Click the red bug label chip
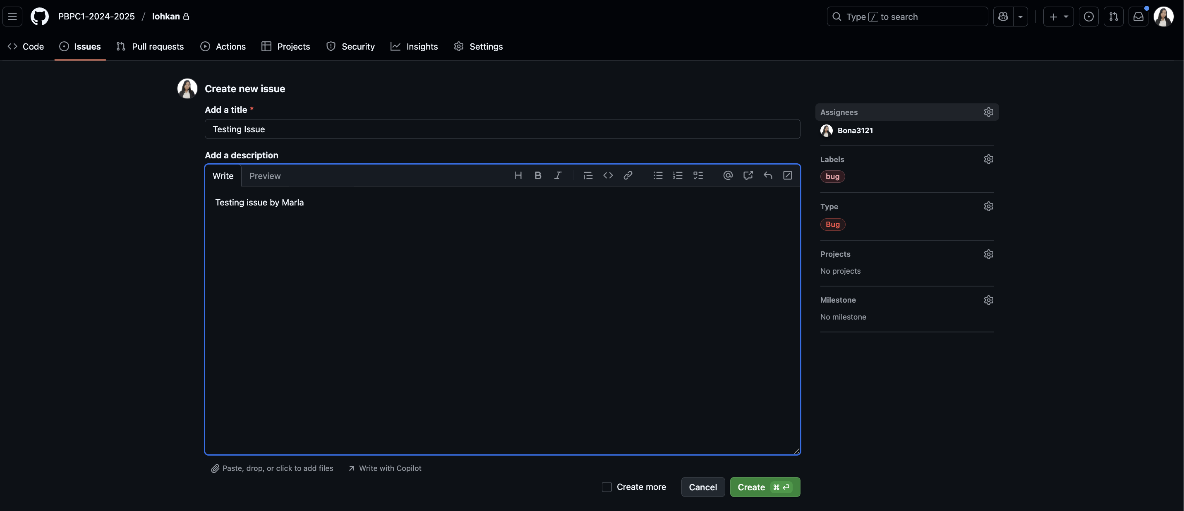 pos(832,177)
